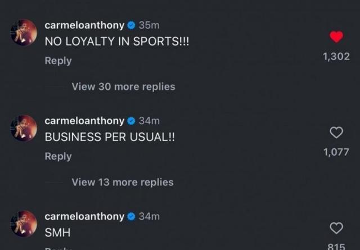Reply to "BUSINESS PER USUAL!!" comment
The height and width of the screenshot is (250, 360).
pyautogui.click(x=58, y=156)
